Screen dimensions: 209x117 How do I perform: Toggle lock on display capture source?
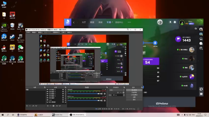(66, 102)
